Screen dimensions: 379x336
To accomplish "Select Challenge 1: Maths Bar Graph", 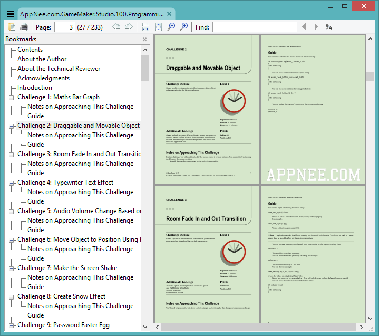I will click(59, 97).
